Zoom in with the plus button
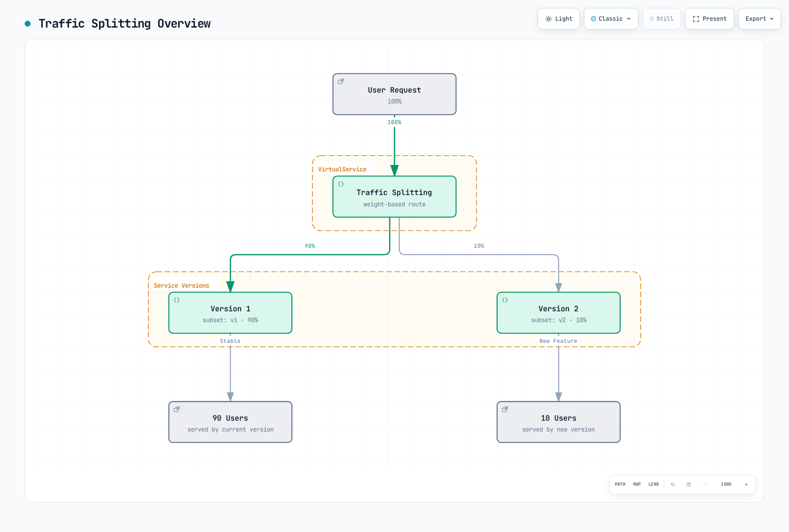Viewport: 789px width, 532px height. coord(746,484)
